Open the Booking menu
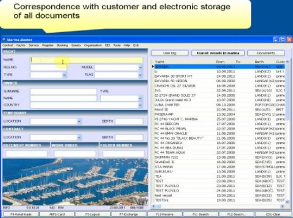Viewport: 293px width, 218px height. tap(62, 45)
